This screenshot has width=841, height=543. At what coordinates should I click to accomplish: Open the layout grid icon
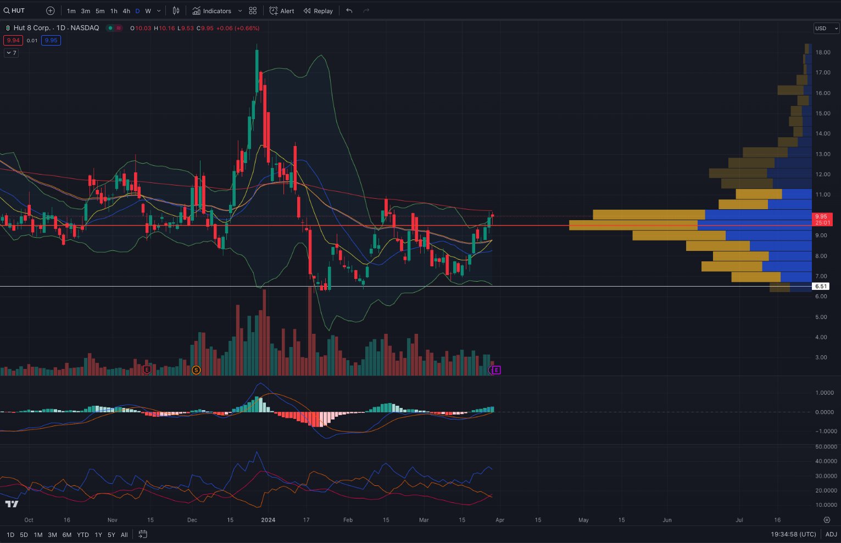click(253, 10)
